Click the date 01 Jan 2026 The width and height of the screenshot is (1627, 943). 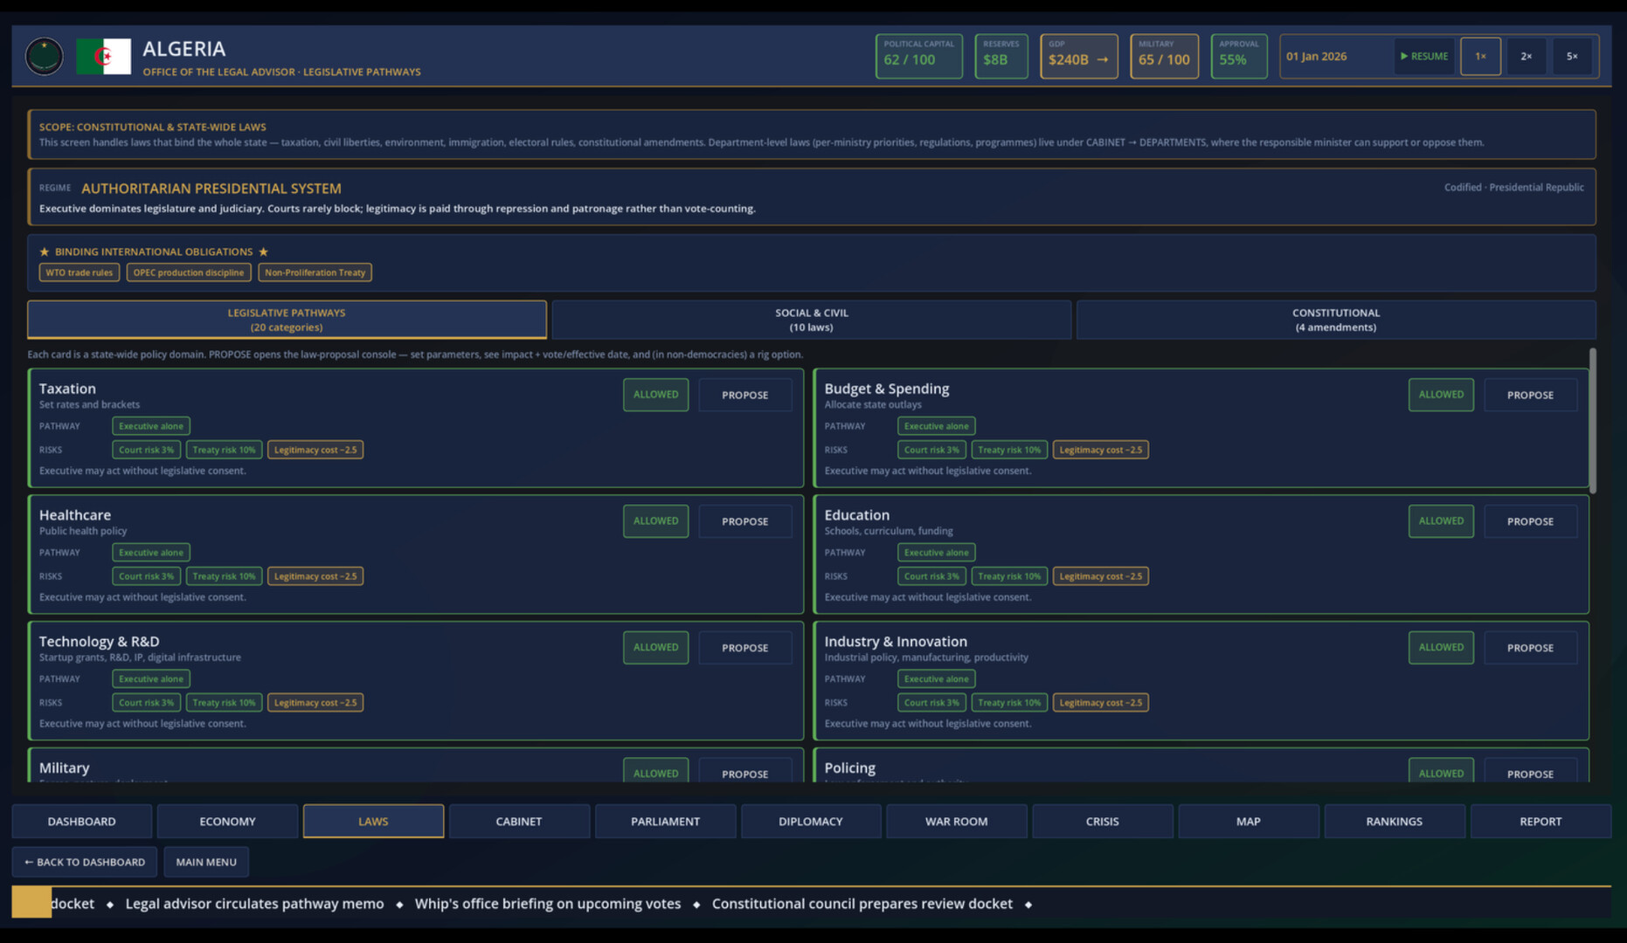coord(1316,56)
